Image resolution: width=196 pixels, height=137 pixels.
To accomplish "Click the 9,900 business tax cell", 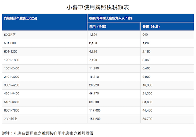I will pyautogui.click(x=147, y=77).
